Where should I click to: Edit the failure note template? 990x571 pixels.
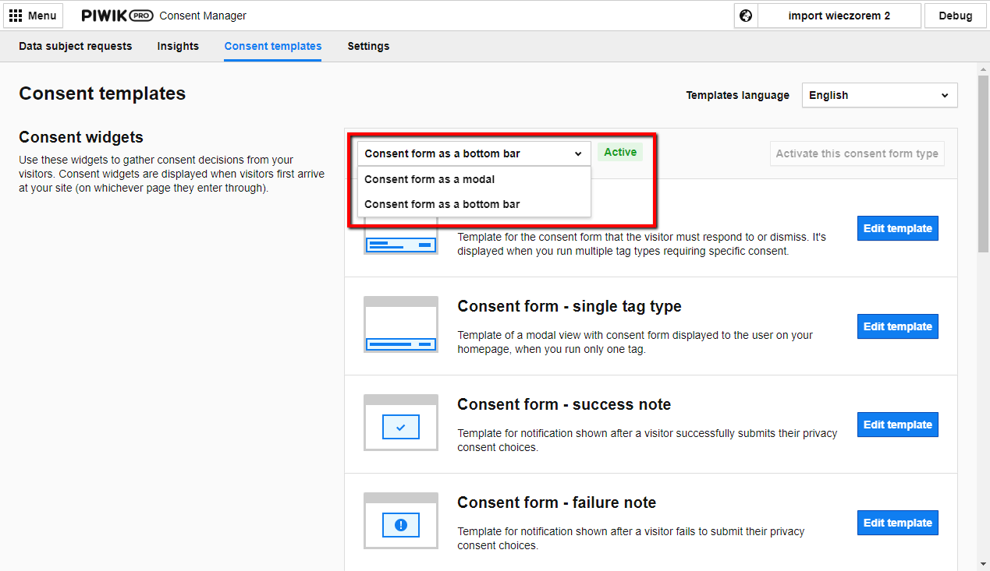point(897,523)
